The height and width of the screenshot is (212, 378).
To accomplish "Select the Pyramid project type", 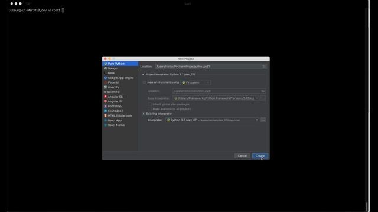I will (x=120, y=82).
